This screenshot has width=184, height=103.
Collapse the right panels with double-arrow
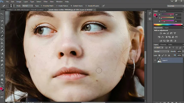click(x=151, y=9)
